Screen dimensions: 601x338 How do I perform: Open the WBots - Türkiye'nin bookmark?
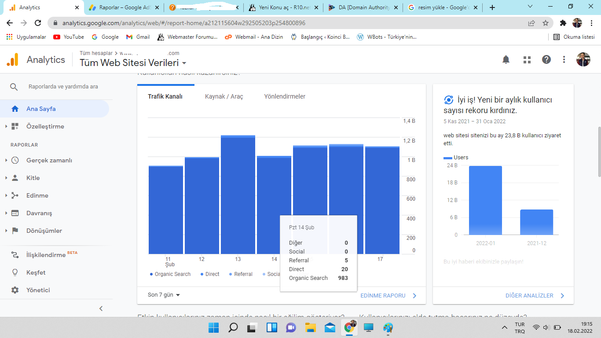pos(387,37)
